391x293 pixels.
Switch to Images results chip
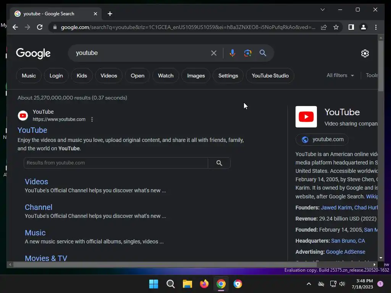pos(196,76)
